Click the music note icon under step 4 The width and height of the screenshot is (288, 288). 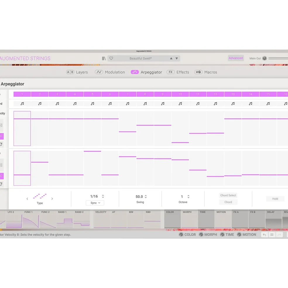[75, 104]
